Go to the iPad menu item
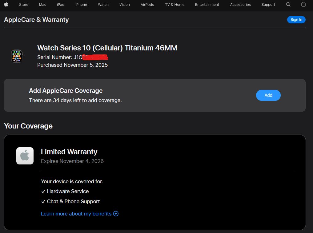 61,5
